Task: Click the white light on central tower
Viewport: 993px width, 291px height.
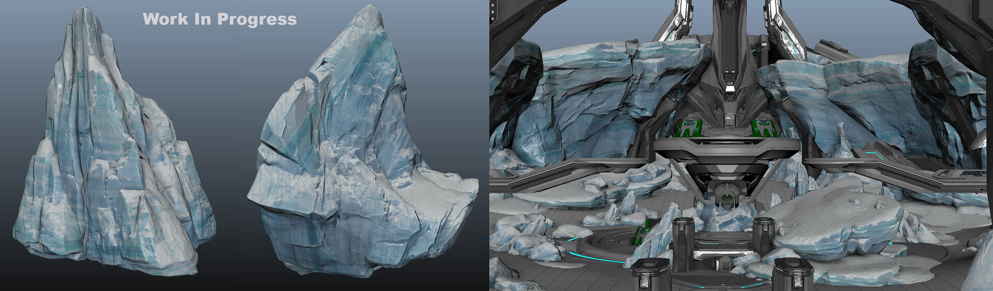Action: point(730,89)
